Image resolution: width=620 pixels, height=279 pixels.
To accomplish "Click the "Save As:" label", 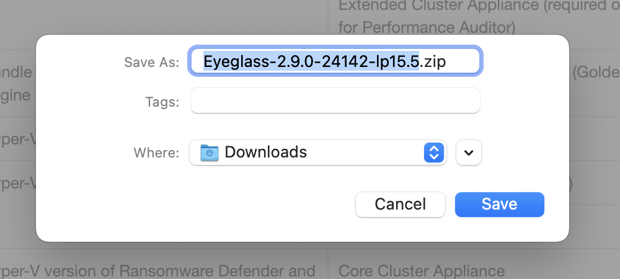I will coord(151,63).
